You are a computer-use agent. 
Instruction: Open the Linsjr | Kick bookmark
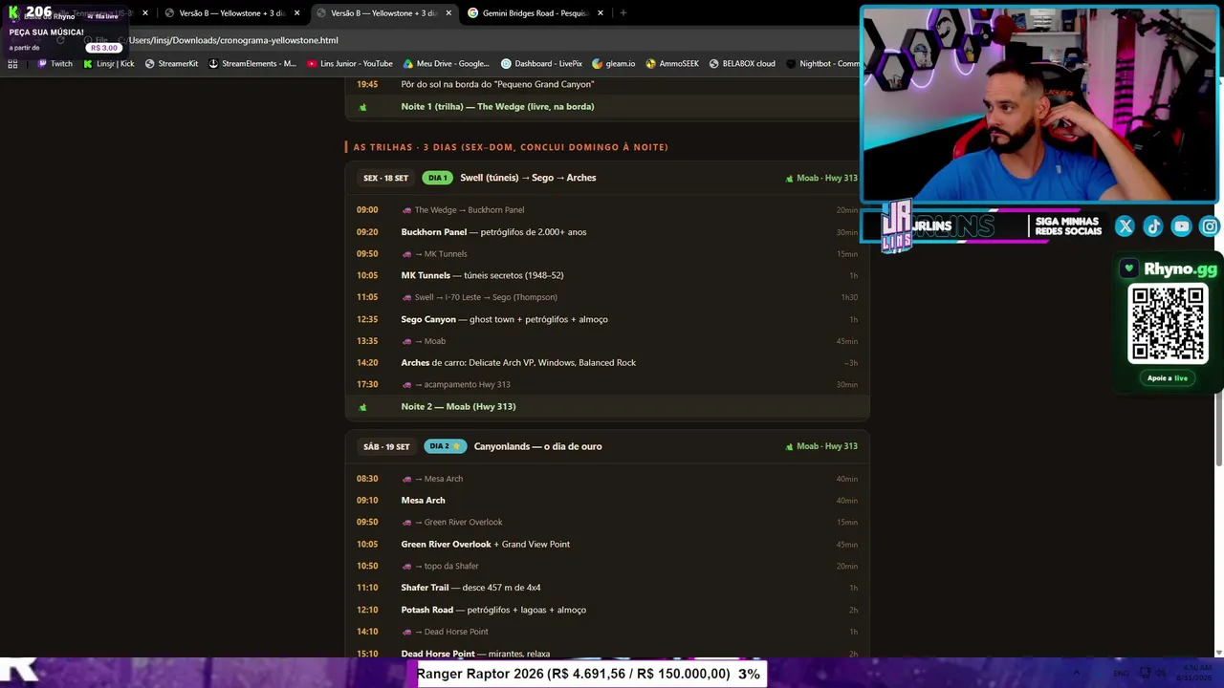[x=108, y=64]
